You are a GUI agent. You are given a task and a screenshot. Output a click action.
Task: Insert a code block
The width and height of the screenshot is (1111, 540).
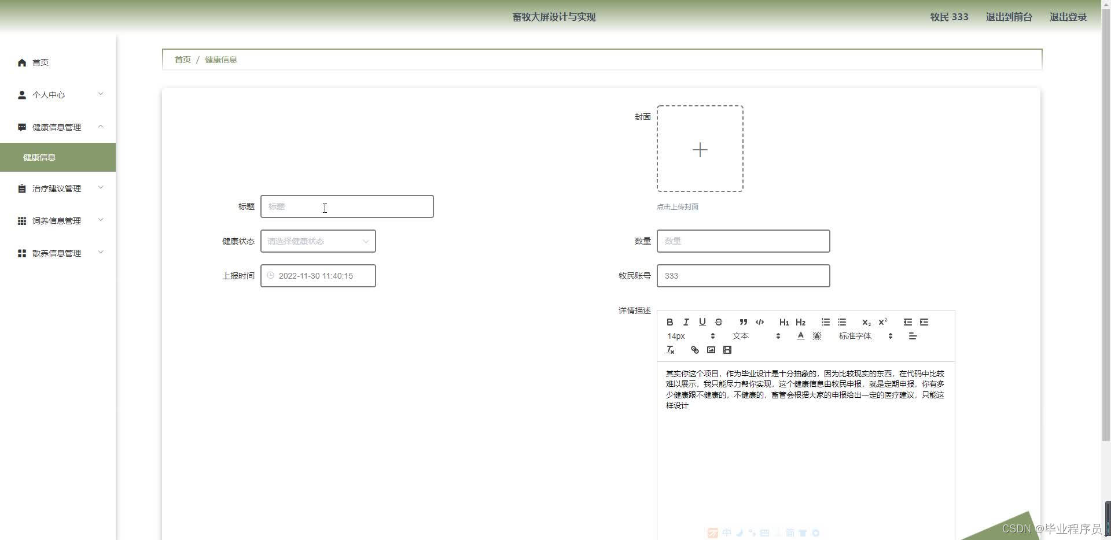point(759,322)
